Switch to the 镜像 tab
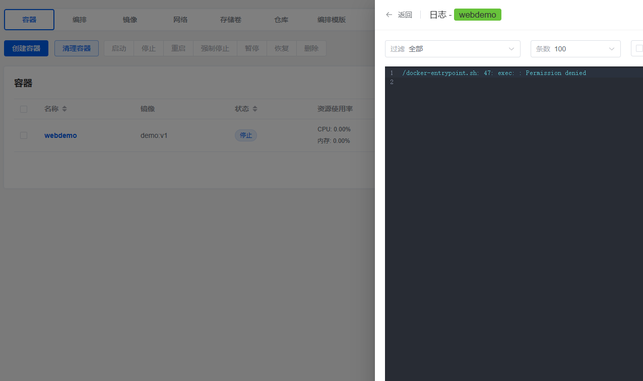643x381 pixels. click(x=130, y=20)
